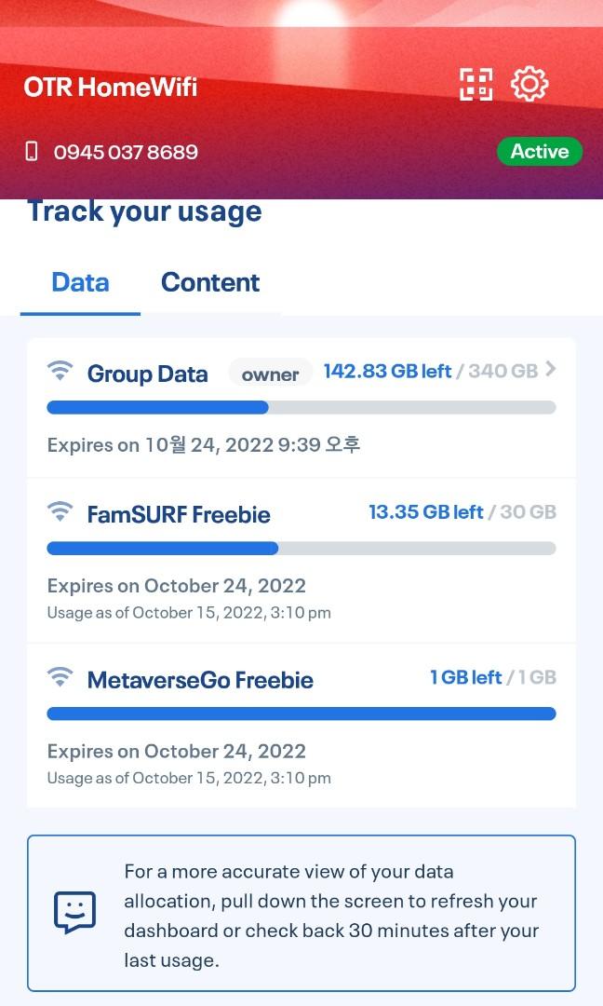Tap the smiley chat bubble icon
The height and width of the screenshot is (1006, 603).
coord(75,912)
